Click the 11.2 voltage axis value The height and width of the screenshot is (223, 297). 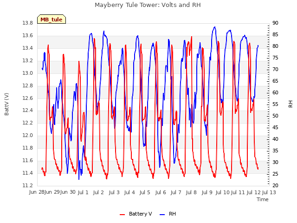pyautogui.click(x=28, y=185)
